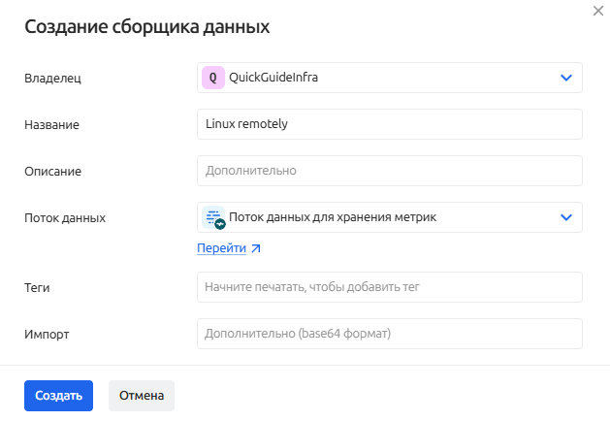Expand the Поток данных dropdown chevron
This screenshot has height=421, width=610.
pyautogui.click(x=566, y=217)
